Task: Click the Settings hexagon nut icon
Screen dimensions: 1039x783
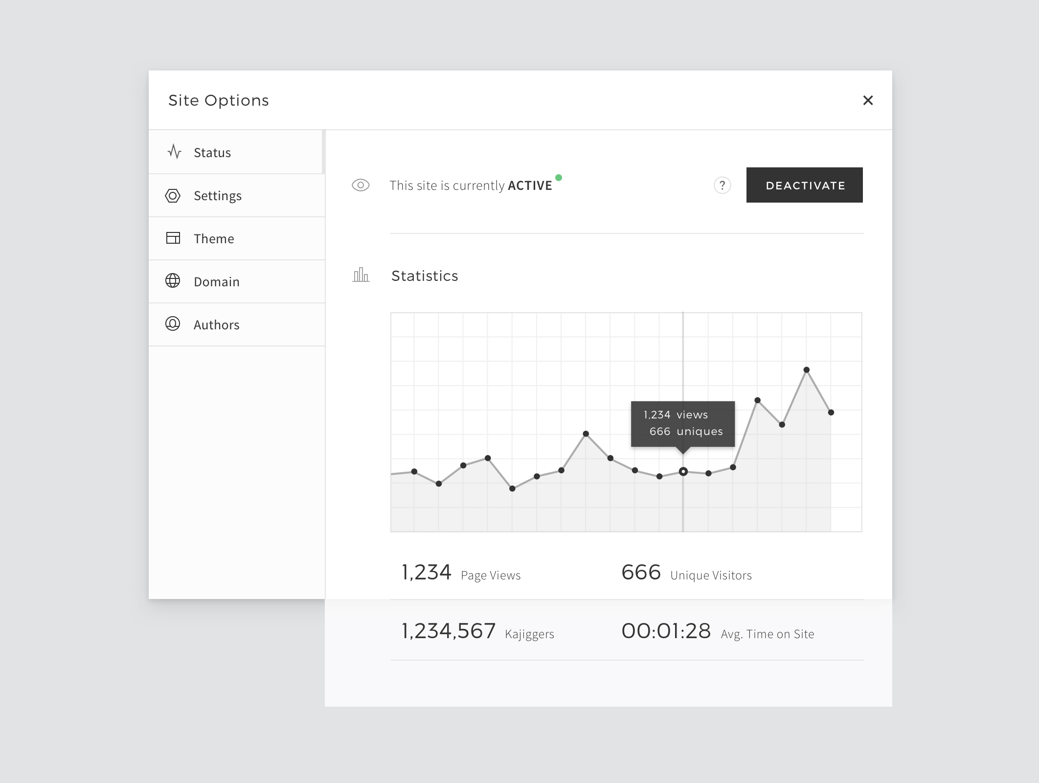Action: 173,196
